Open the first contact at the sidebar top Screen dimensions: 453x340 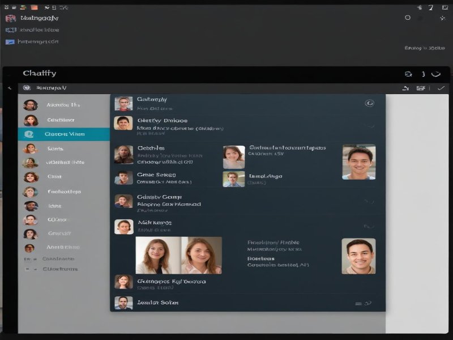pyautogui.click(x=57, y=105)
